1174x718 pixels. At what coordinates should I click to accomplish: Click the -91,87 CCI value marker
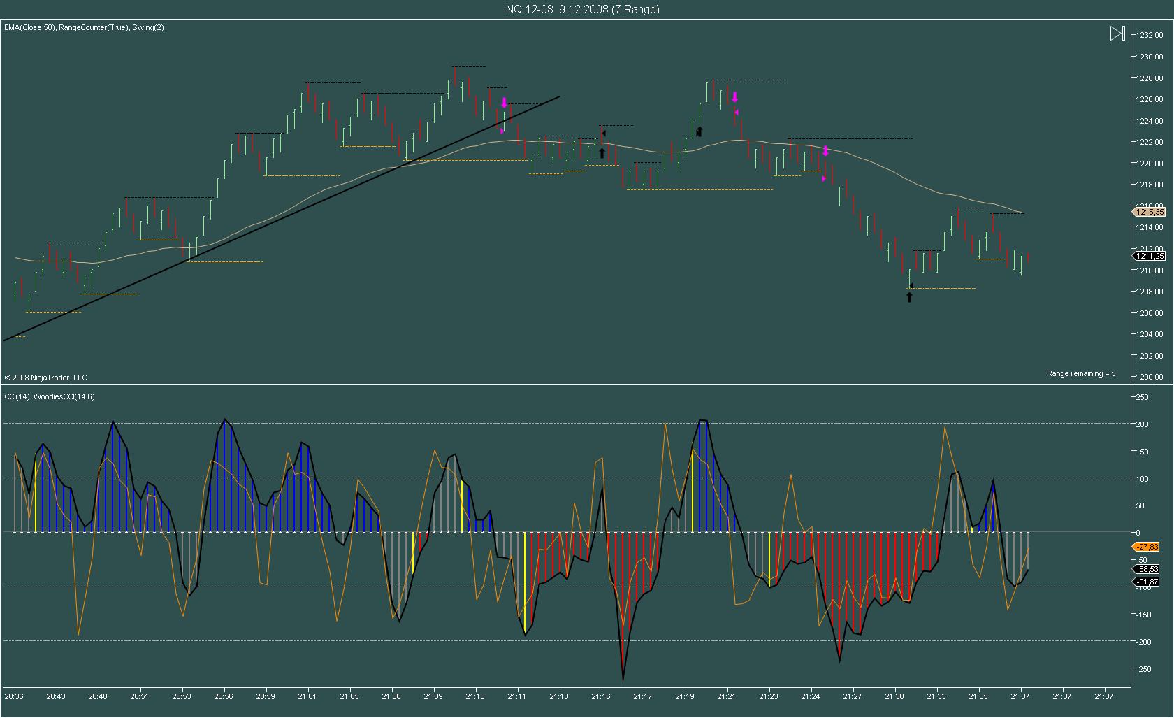click(1147, 582)
